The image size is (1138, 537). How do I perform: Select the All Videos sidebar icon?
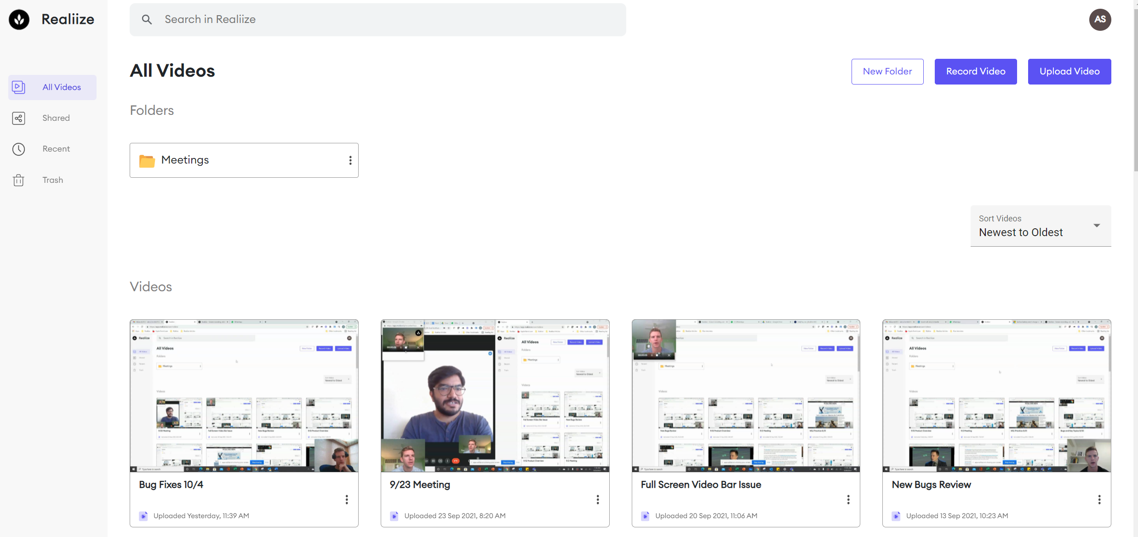18,87
